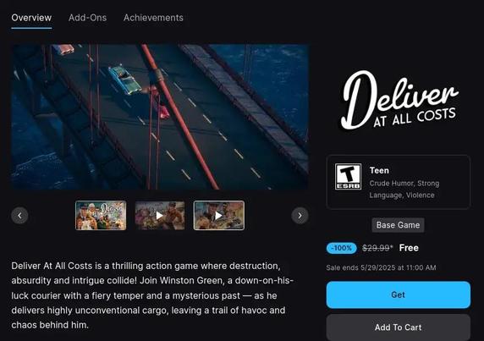The width and height of the screenshot is (484, 341).
Task: Click the -100% discount badge
Action: (x=341, y=248)
